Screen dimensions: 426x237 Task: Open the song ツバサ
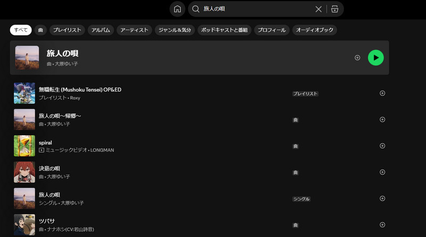[47, 221]
